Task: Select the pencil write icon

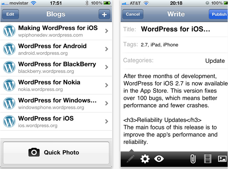Action: pyautogui.click(x=130, y=159)
